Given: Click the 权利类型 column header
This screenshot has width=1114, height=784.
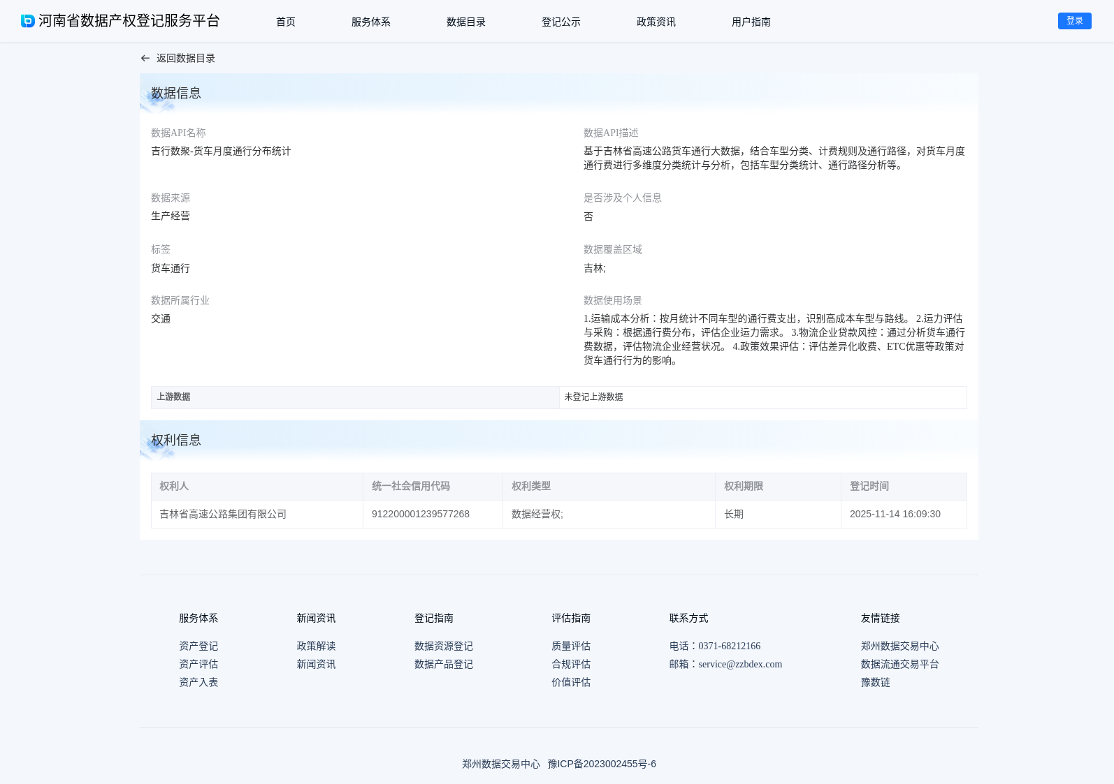Looking at the screenshot, I should tap(609, 487).
